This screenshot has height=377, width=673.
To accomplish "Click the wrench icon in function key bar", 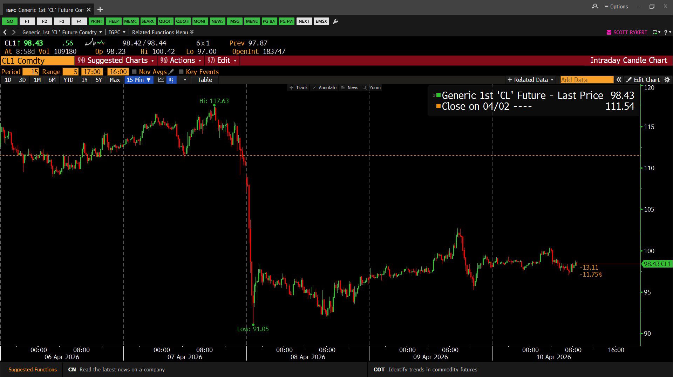I will (x=335, y=21).
